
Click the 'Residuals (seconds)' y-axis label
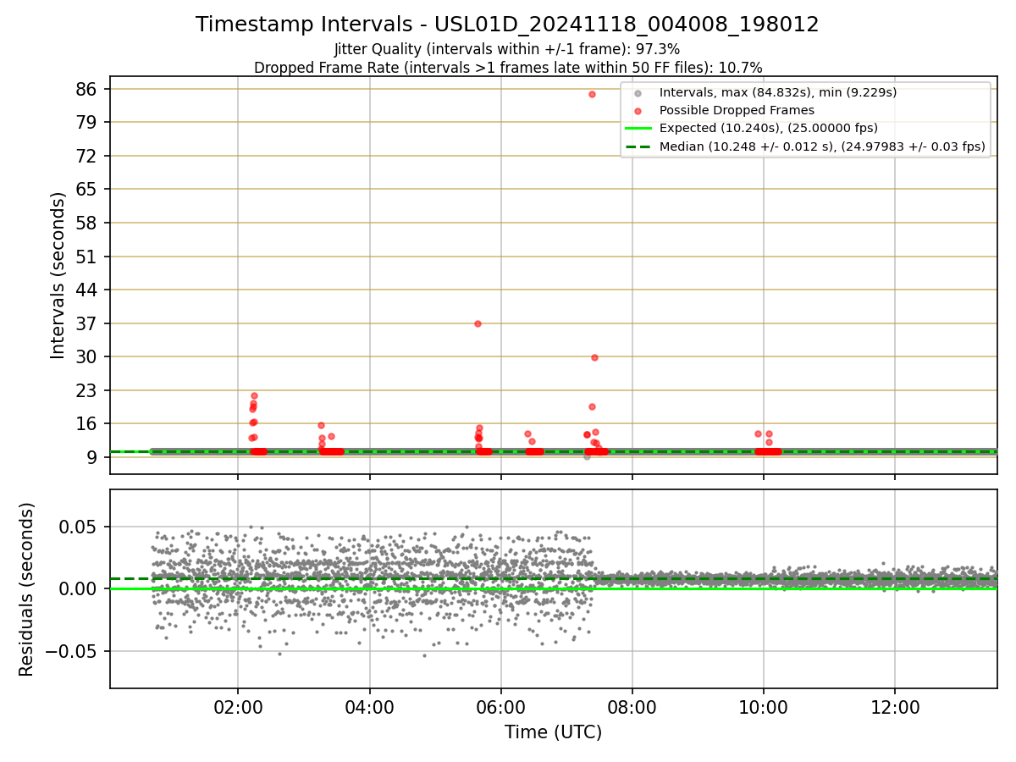coord(27,589)
